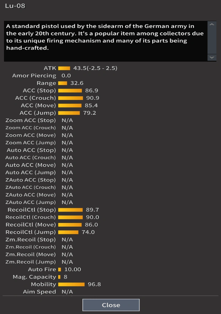
Task: Click the Close button
Action: (x=111, y=305)
